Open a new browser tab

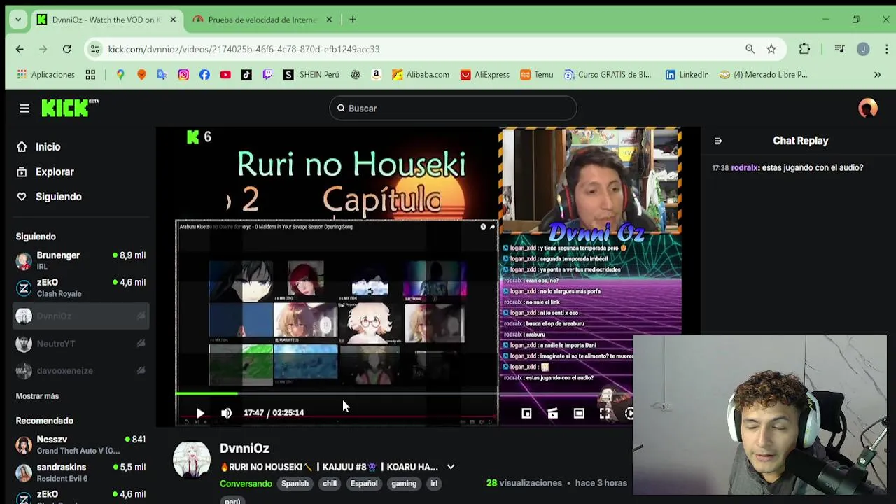(x=353, y=20)
